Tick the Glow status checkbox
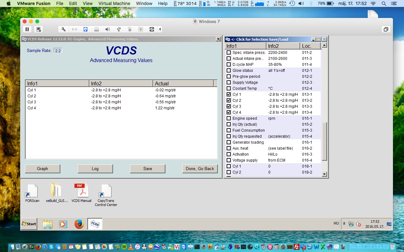The width and height of the screenshot is (404, 252). 229,71
